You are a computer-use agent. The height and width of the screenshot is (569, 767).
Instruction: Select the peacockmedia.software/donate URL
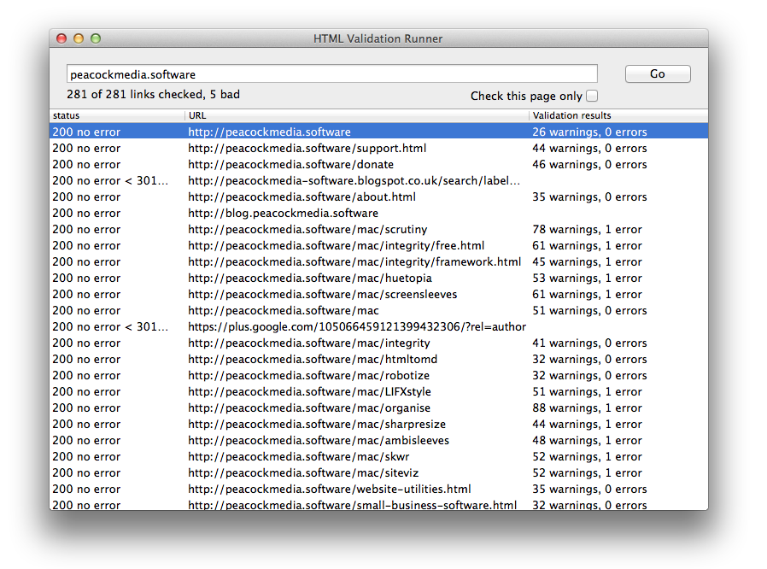coord(291,164)
